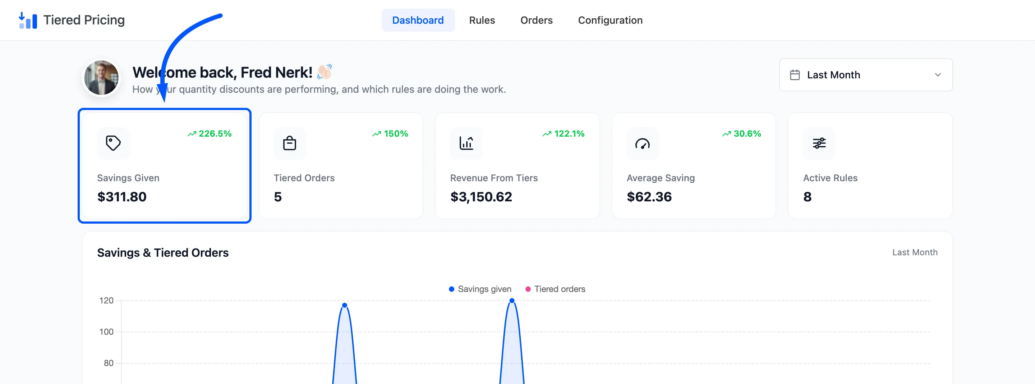
Task: Click the Last Month label on chart card
Action: pyautogui.click(x=915, y=252)
